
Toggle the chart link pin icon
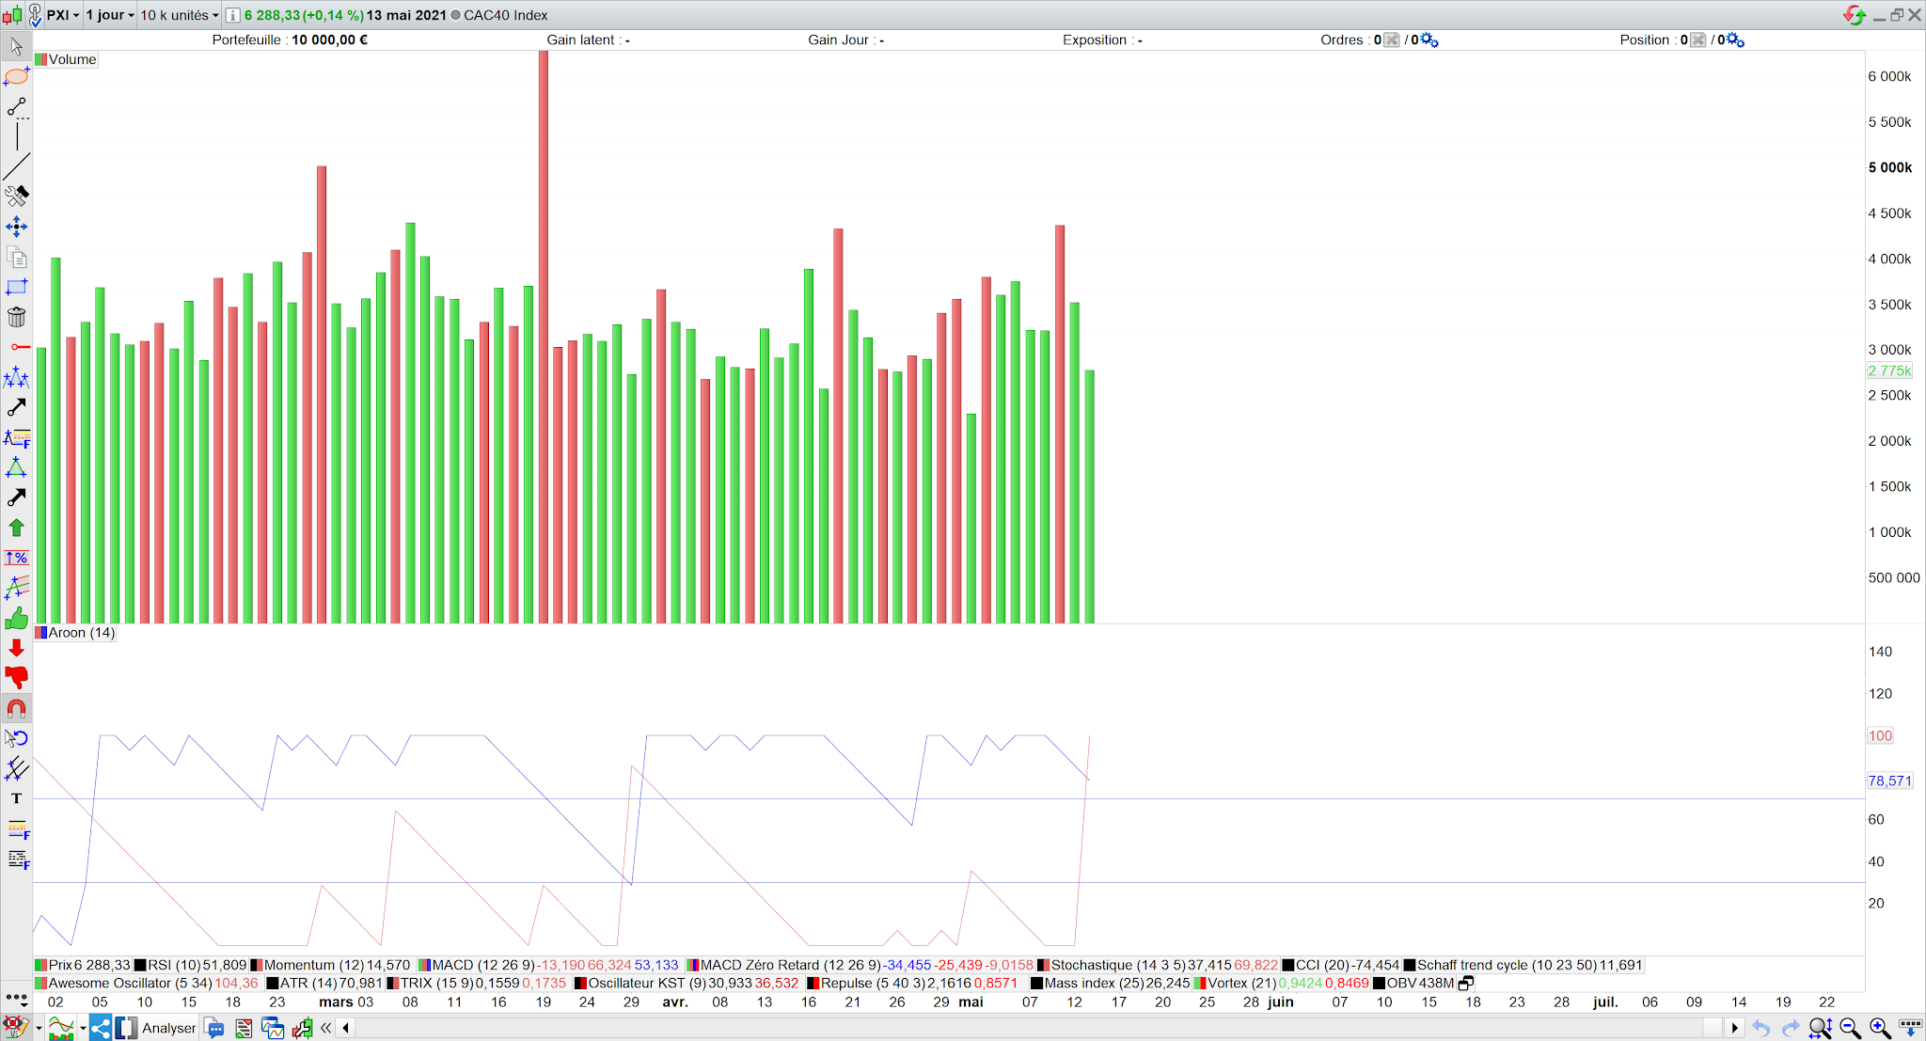tap(35, 15)
